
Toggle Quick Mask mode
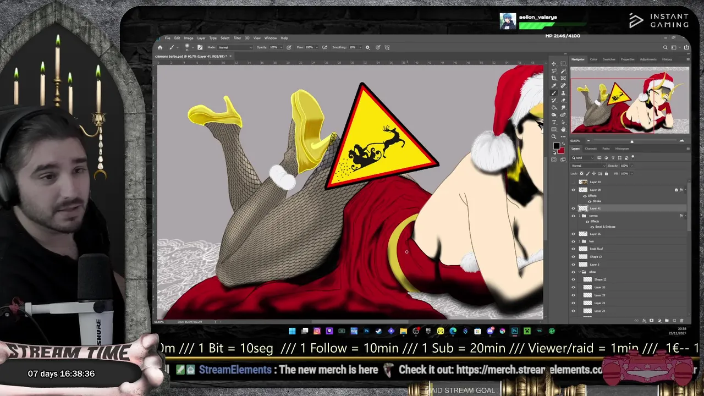554,159
